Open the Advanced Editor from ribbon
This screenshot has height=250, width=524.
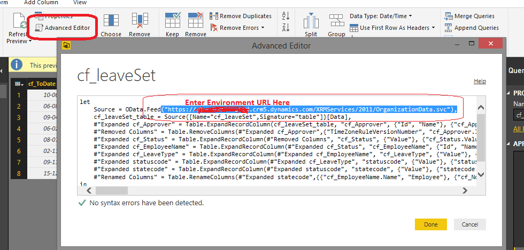coord(63,28)
